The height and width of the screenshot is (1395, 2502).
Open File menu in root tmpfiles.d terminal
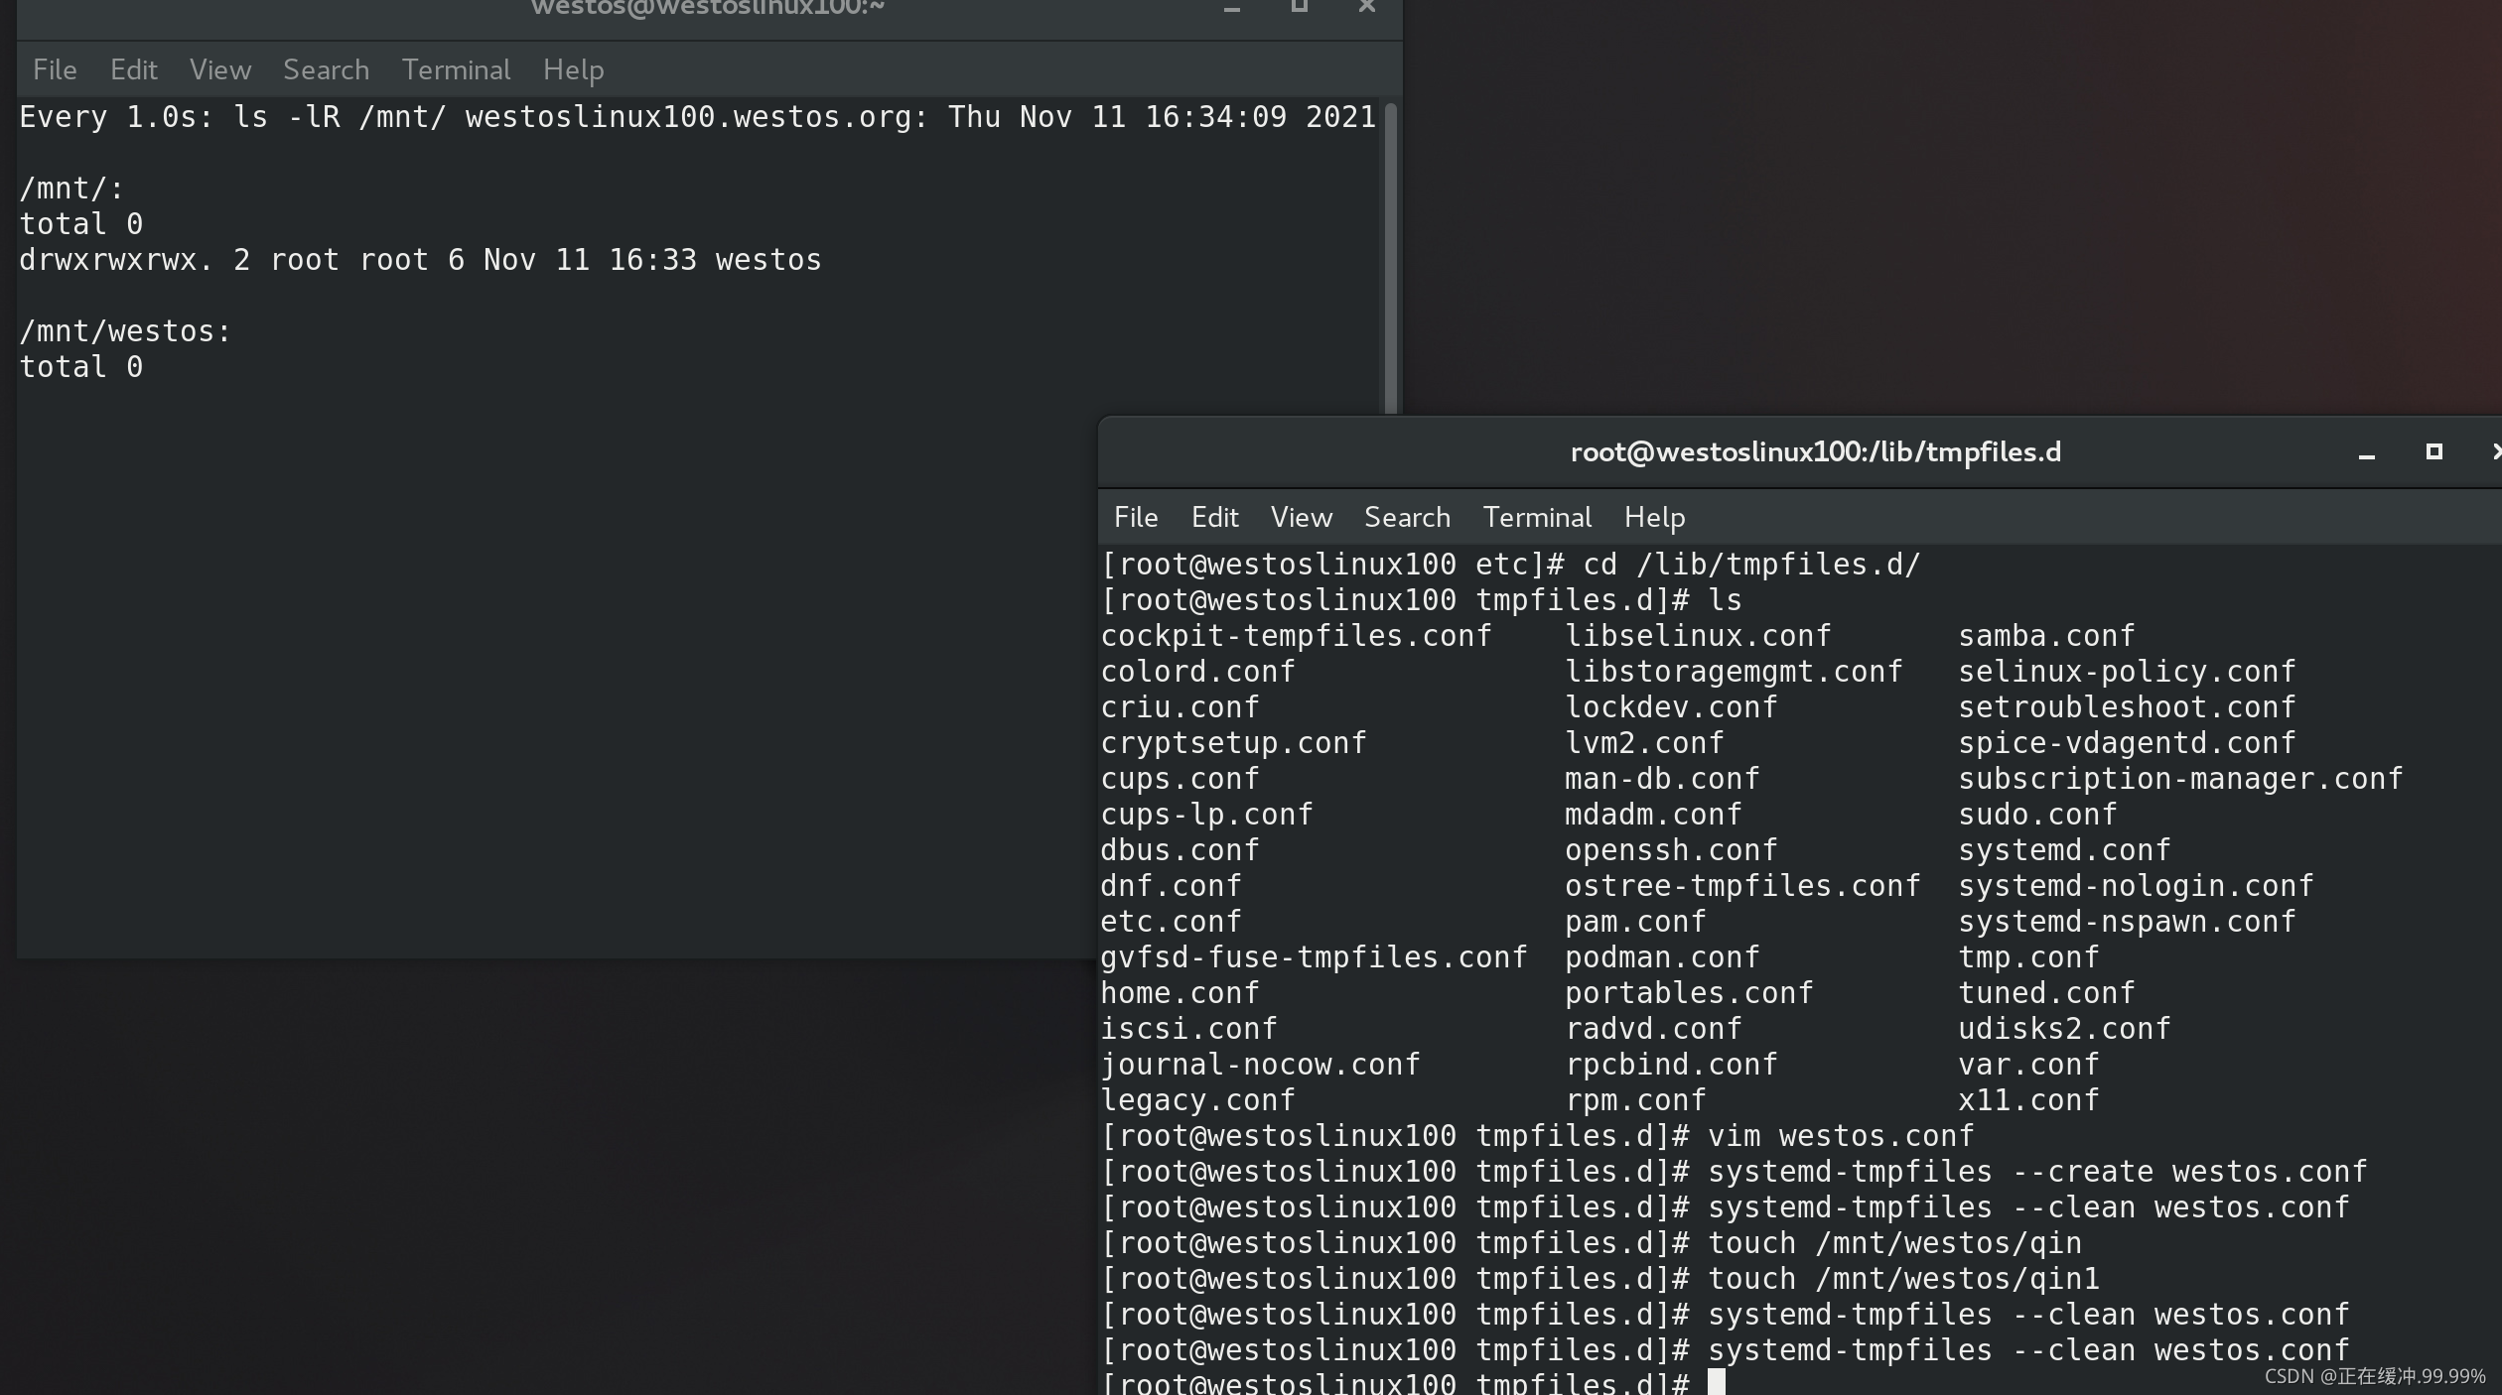tap(1136, 517)
